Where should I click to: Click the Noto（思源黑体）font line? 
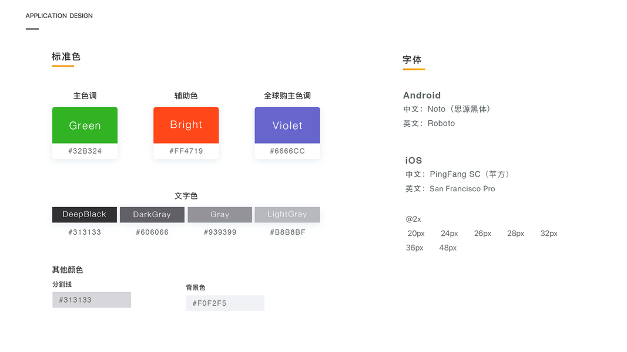coord(447,109)
